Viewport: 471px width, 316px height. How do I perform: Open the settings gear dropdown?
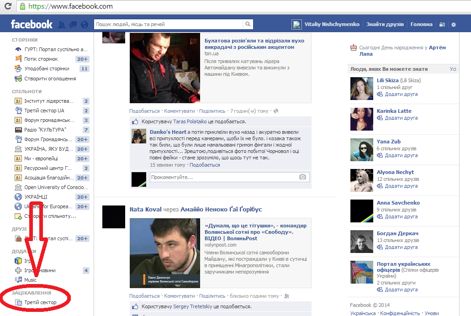[x=454, y=25]
